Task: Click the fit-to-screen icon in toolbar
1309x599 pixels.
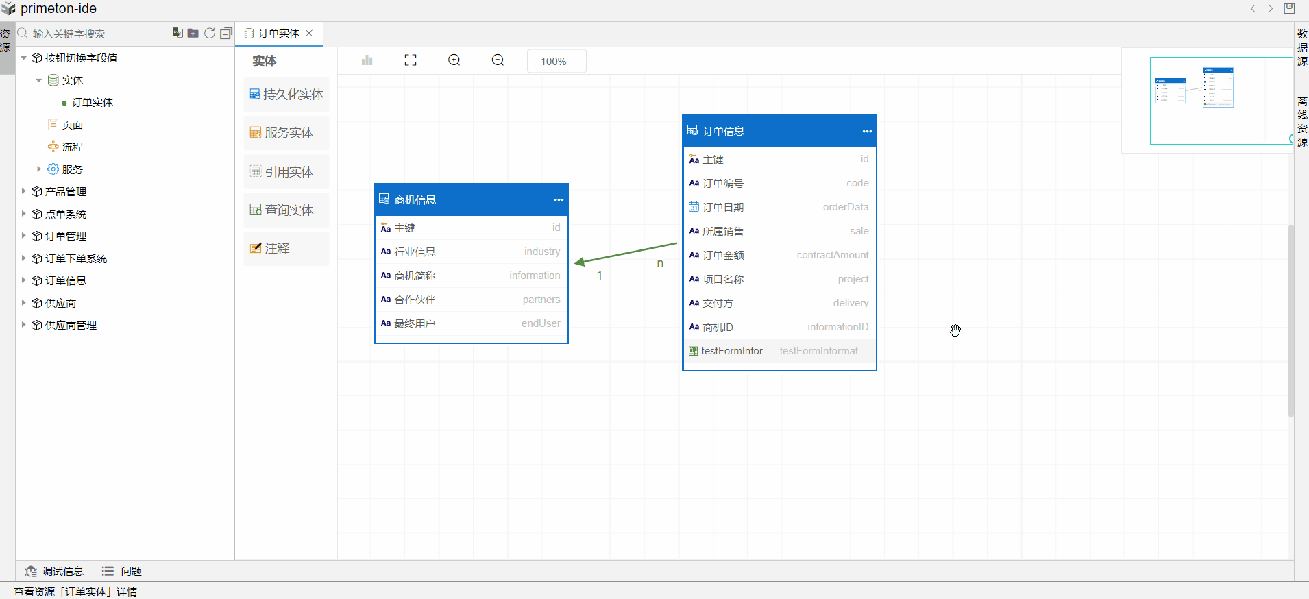Action: (411, 60)
